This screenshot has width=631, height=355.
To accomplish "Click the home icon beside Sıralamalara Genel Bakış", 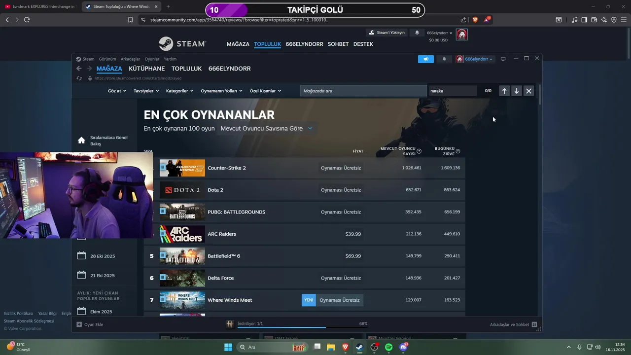I will [81, 141].
